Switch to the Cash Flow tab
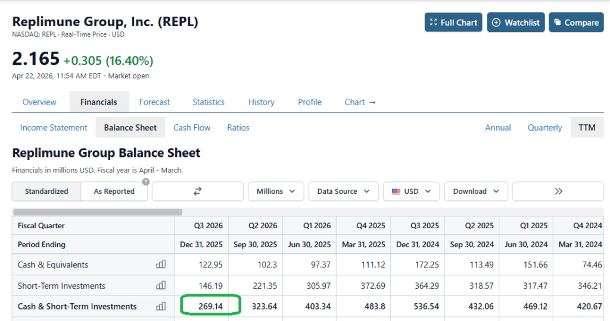 tap(192, 127)
